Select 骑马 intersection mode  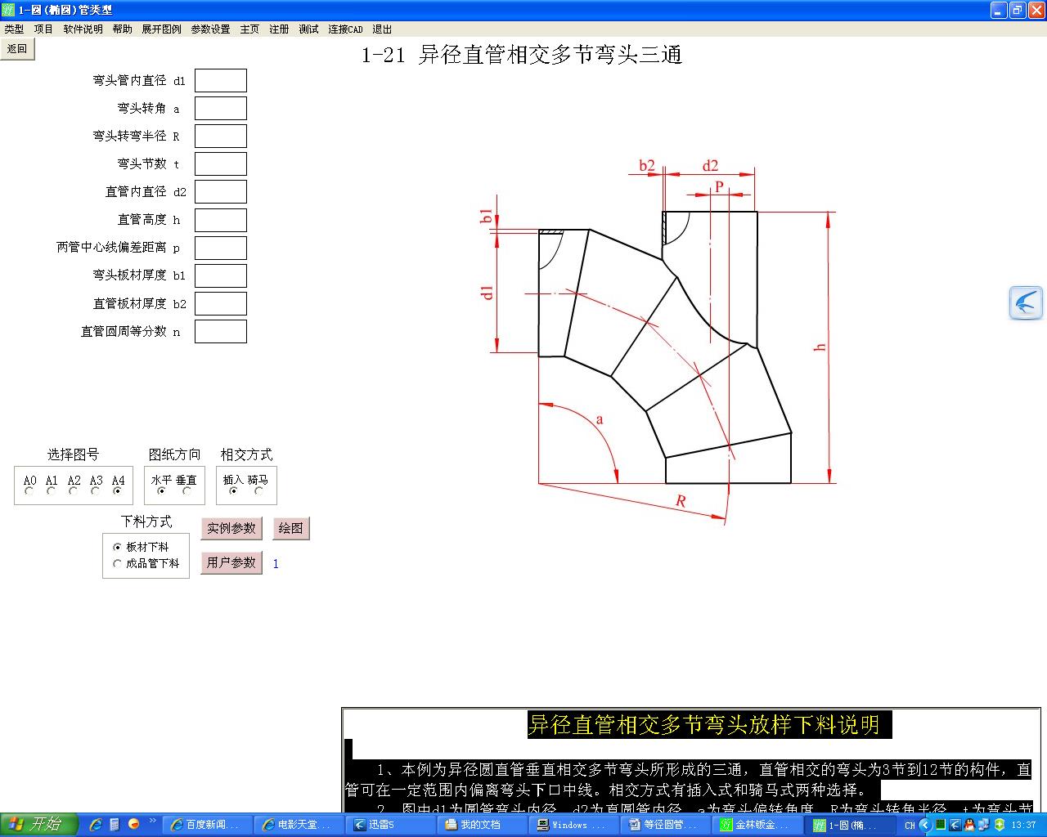258,491
